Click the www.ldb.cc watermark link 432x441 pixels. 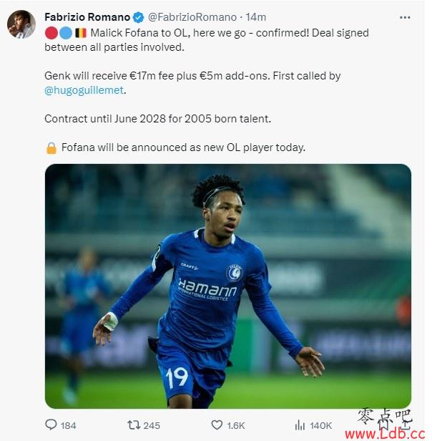tap(385, 434)
